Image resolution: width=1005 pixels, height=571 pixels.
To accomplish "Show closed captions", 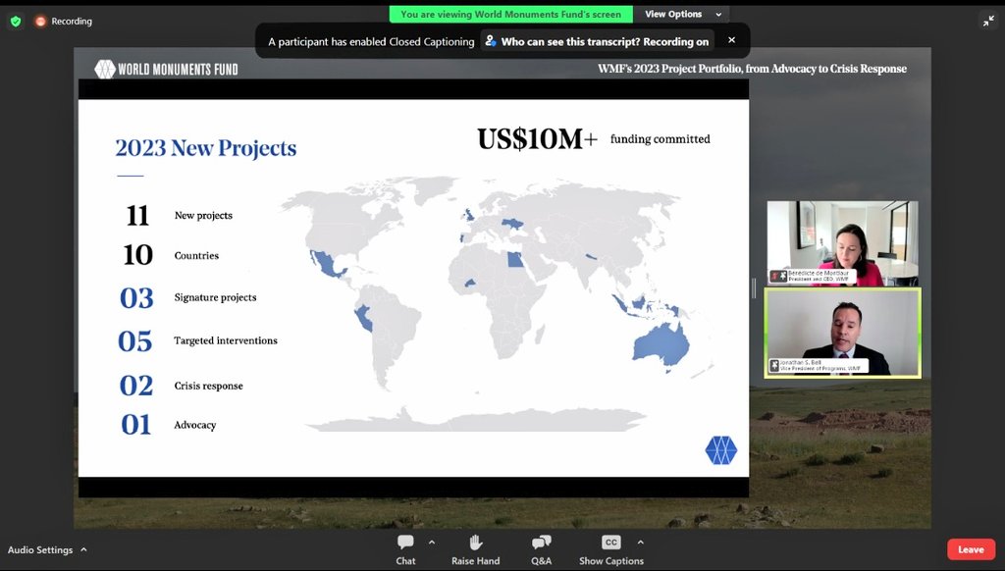I will pos(611,549).
